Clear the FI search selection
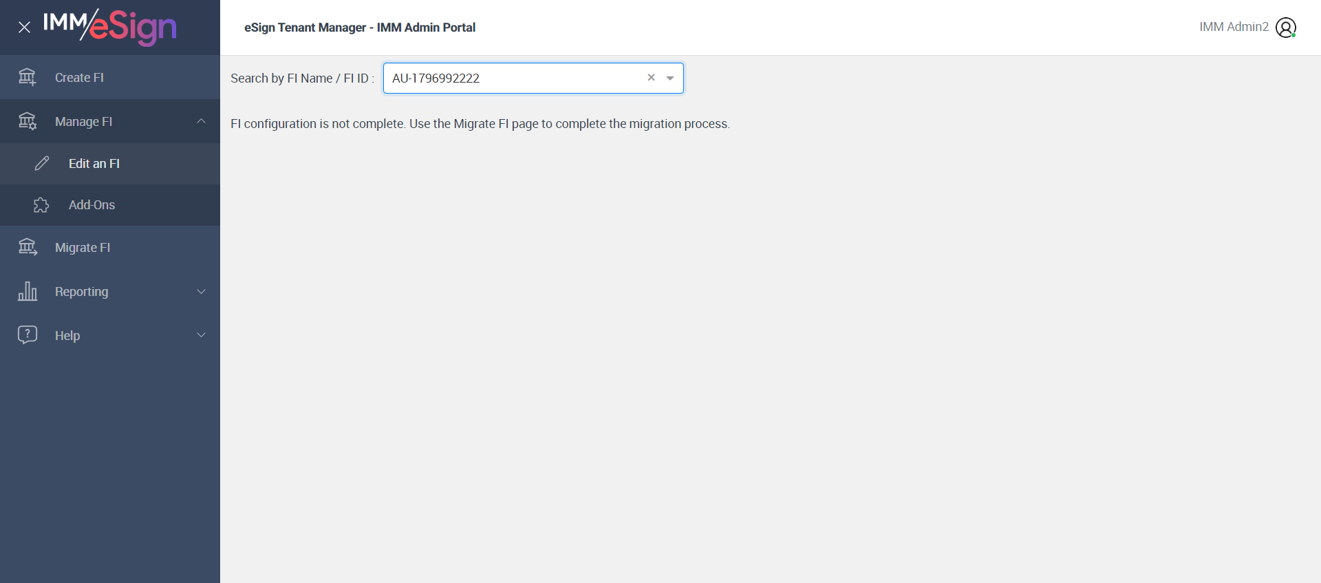Screen dimensions: 1321x583 (651, 78)
